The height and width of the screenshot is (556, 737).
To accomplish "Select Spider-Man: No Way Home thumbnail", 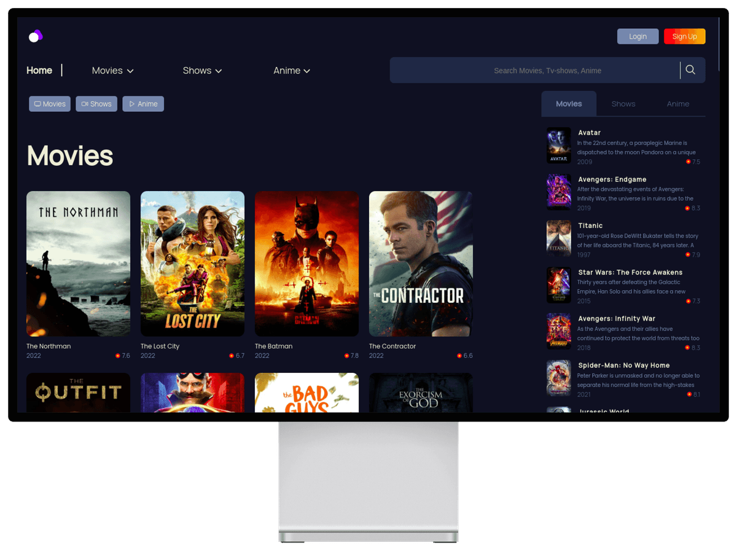I will coord(559,378).
